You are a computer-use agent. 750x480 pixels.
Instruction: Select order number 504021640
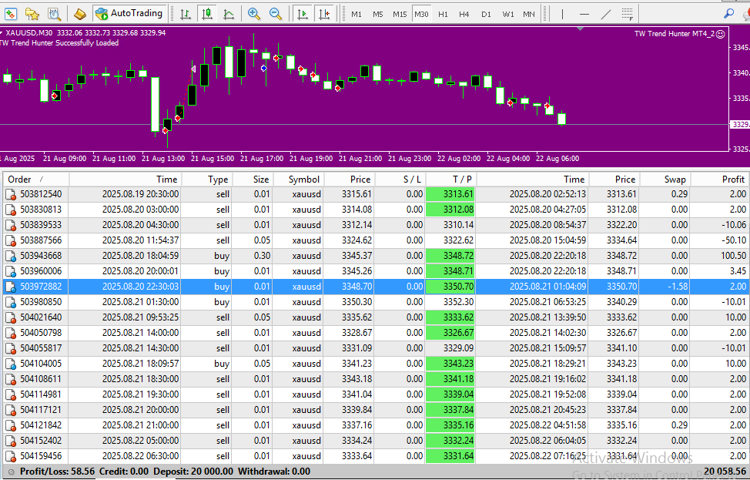41,317
